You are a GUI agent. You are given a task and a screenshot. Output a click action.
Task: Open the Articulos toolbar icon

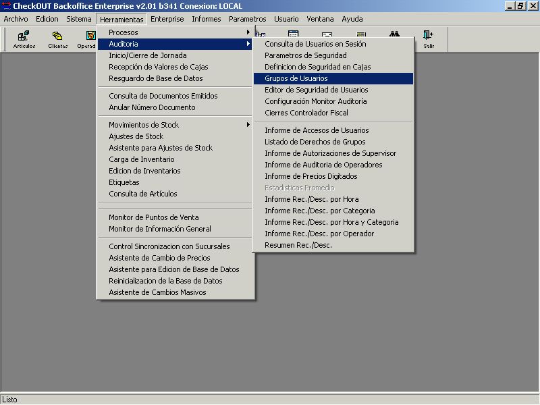click(24, 39)
